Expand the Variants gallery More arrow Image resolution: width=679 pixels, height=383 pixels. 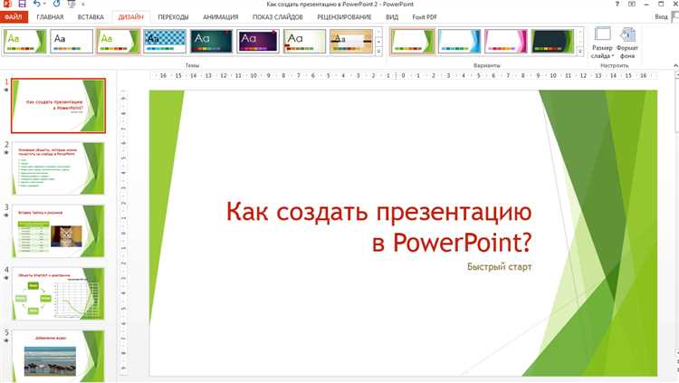[580, 51]
